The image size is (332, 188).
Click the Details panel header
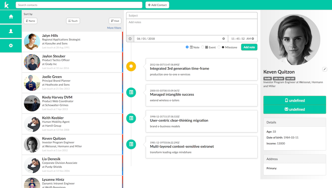click(x=295, y=122)
